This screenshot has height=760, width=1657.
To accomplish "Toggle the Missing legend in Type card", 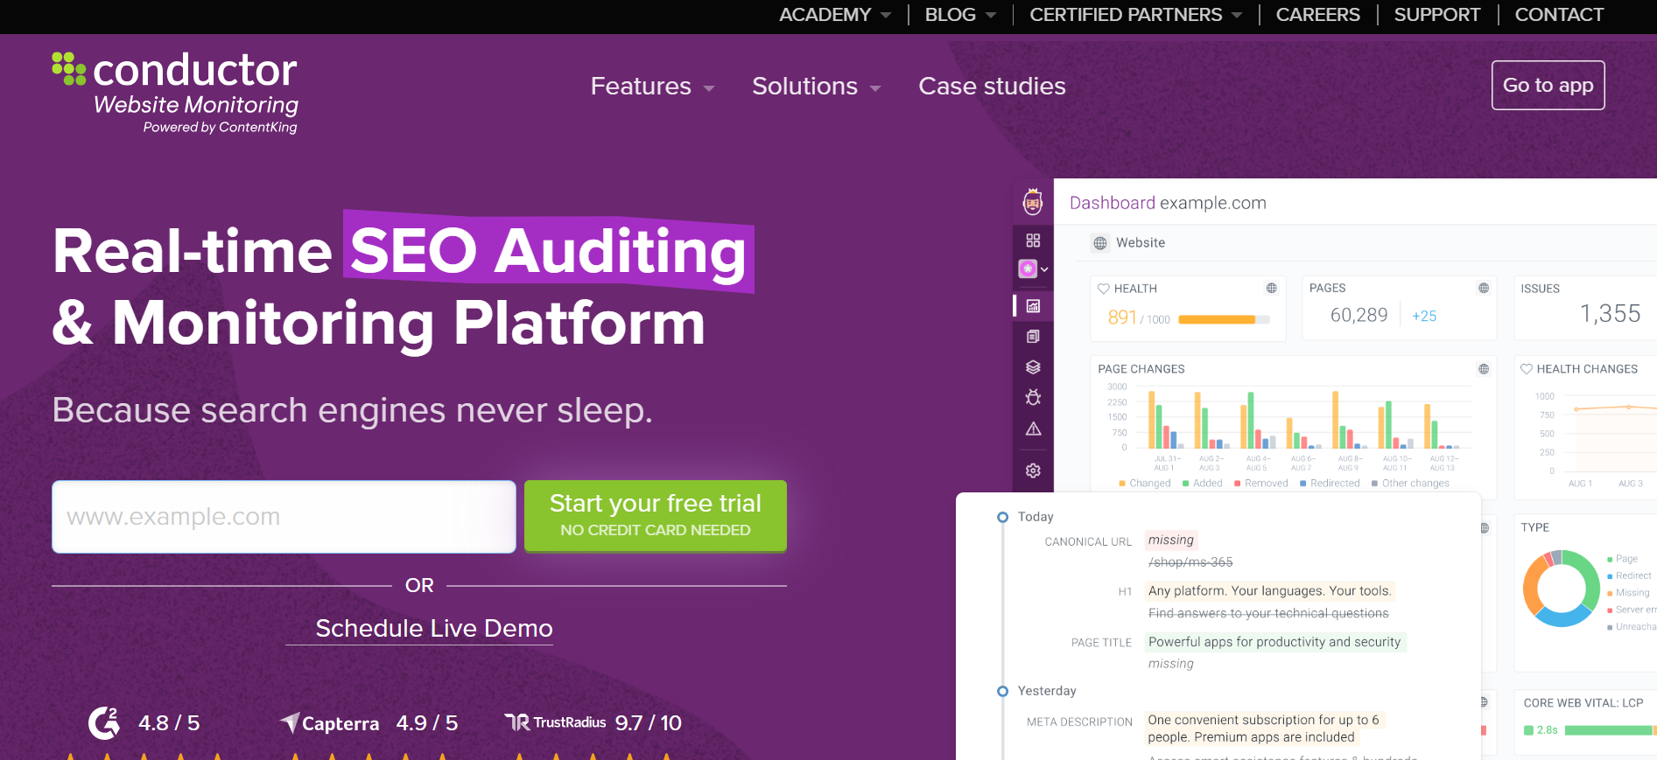I will [1628, 593].
